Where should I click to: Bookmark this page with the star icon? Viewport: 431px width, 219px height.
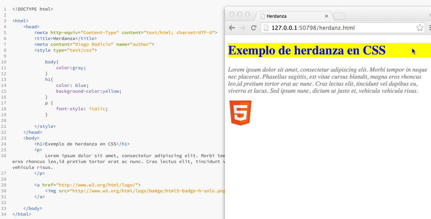419,28
